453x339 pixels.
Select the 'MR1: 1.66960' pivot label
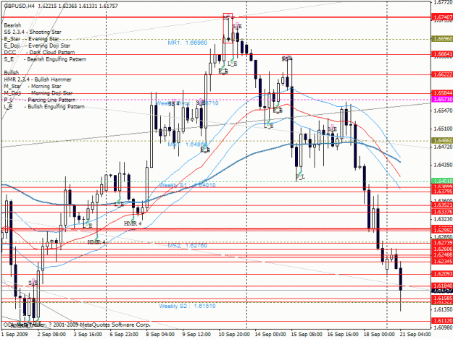(x=188, y=43)
